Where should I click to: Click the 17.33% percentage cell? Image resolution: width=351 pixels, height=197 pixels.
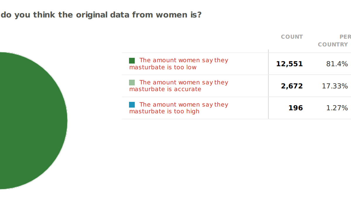click(x=335, y=86)
